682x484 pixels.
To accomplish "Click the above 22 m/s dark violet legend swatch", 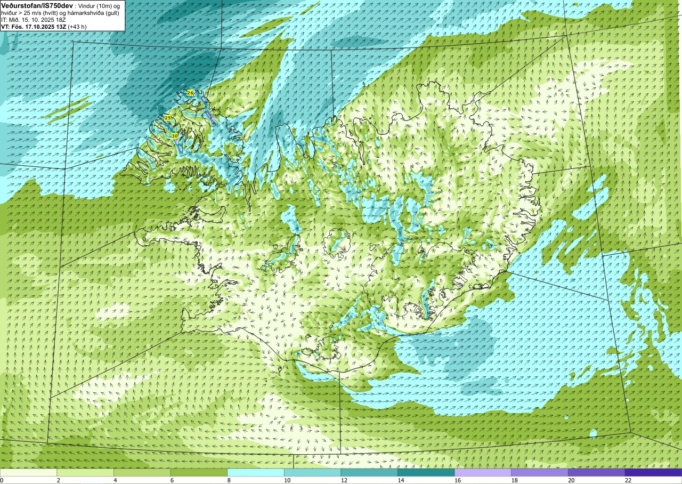I will 654,472.
